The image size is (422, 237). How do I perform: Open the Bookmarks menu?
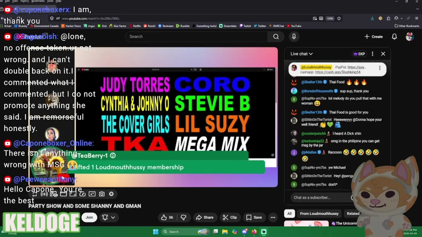coord(38,1)
